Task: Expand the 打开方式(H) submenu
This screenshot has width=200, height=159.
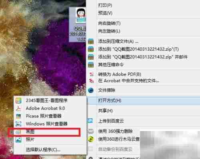Action: point(144,101)
